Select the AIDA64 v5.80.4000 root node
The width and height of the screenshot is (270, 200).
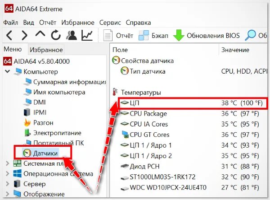(41, 61)
